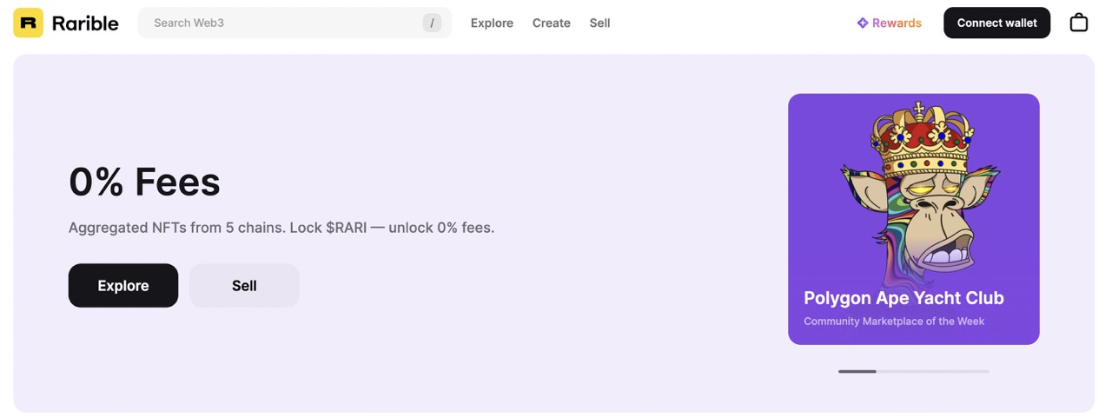Screen dimensions: 1112x418
Task: Select the active dark carousel progress segment
Action: point(857,371)
